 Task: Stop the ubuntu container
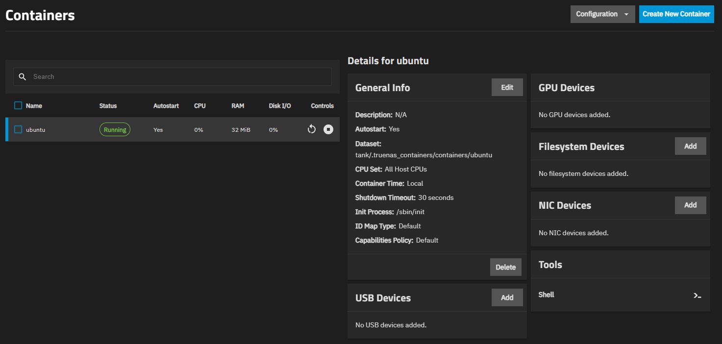tap(328, 129)
